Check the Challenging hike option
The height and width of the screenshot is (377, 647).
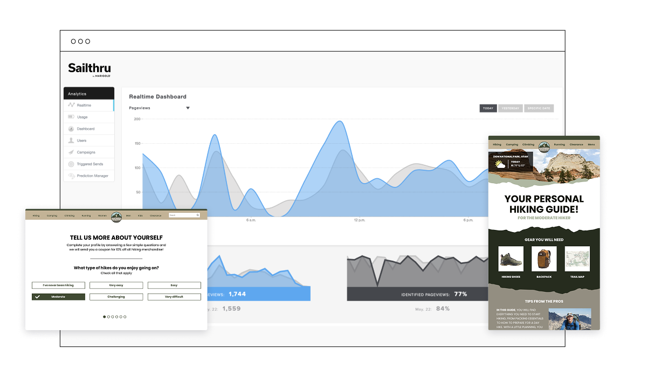116,297
